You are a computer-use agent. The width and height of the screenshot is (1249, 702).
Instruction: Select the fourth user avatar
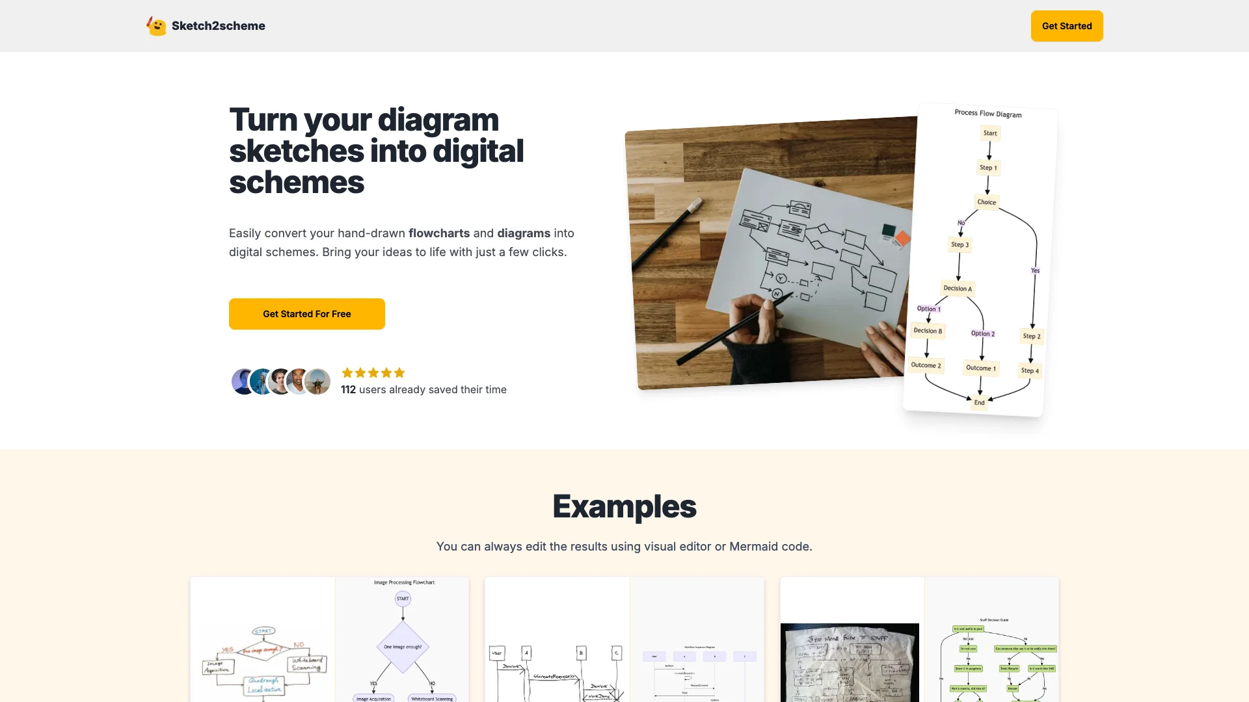tap(299, 382)
